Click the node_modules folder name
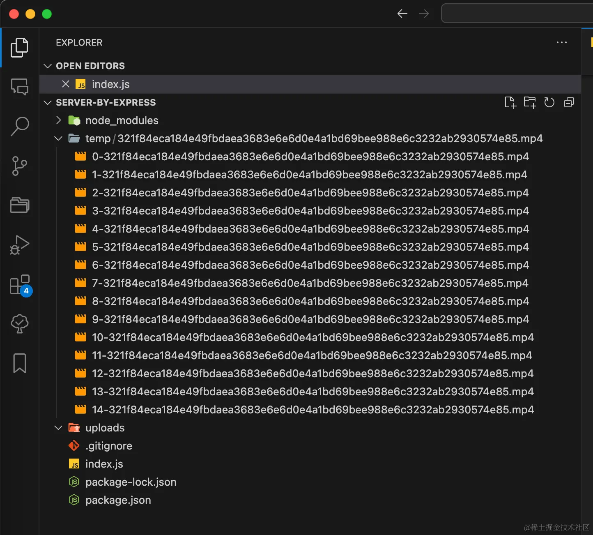The width and height of the screenshot is (593, 535). (122, 120)
